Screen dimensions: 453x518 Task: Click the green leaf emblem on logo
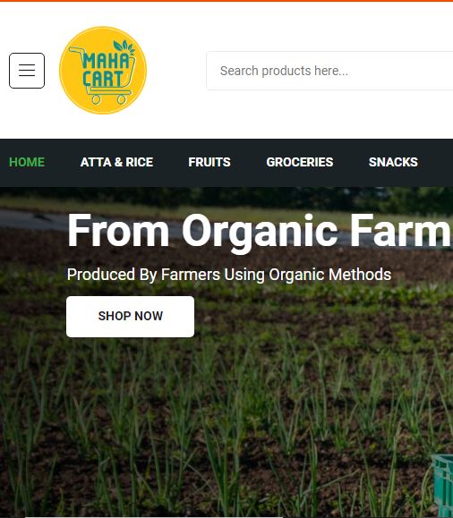click(124, 47)
